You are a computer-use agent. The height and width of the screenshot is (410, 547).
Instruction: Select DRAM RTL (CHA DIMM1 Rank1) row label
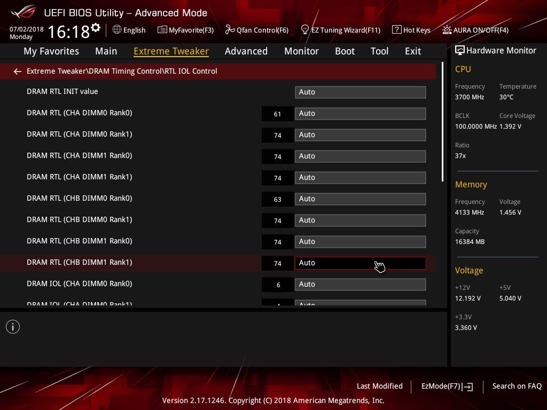(x=80, y=177)
